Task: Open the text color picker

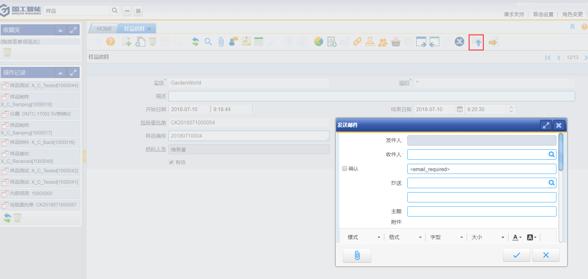Action: (x=517, y=237)
